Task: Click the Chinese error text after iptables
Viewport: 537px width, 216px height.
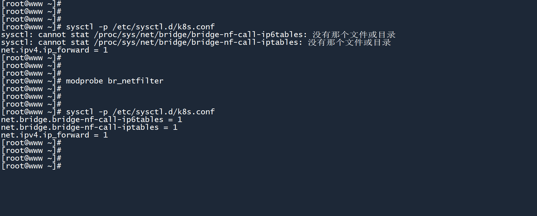Action: [349, 42]
